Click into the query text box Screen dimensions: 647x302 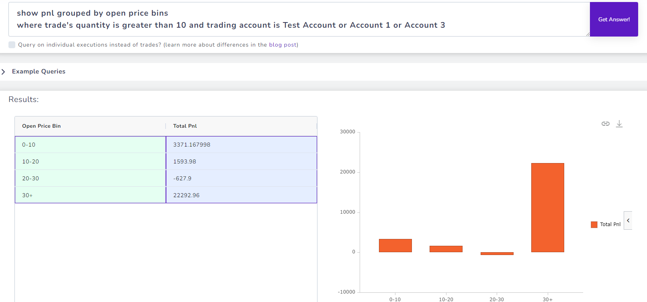click(x=299, y=19)
